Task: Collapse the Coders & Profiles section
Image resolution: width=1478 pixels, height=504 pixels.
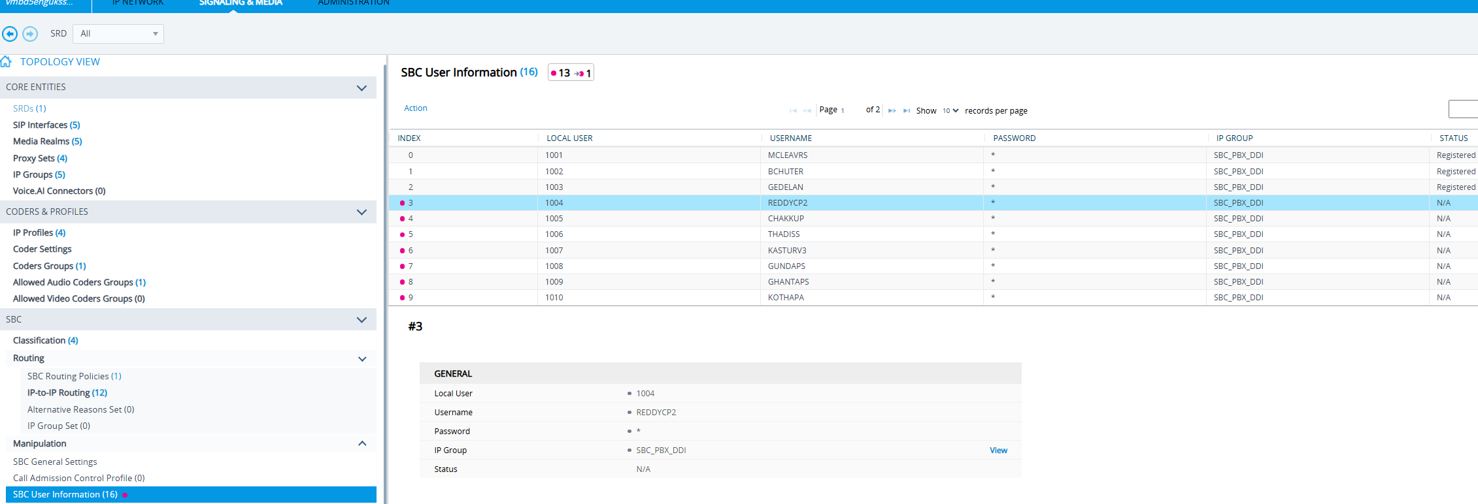Action: [361, 212]
